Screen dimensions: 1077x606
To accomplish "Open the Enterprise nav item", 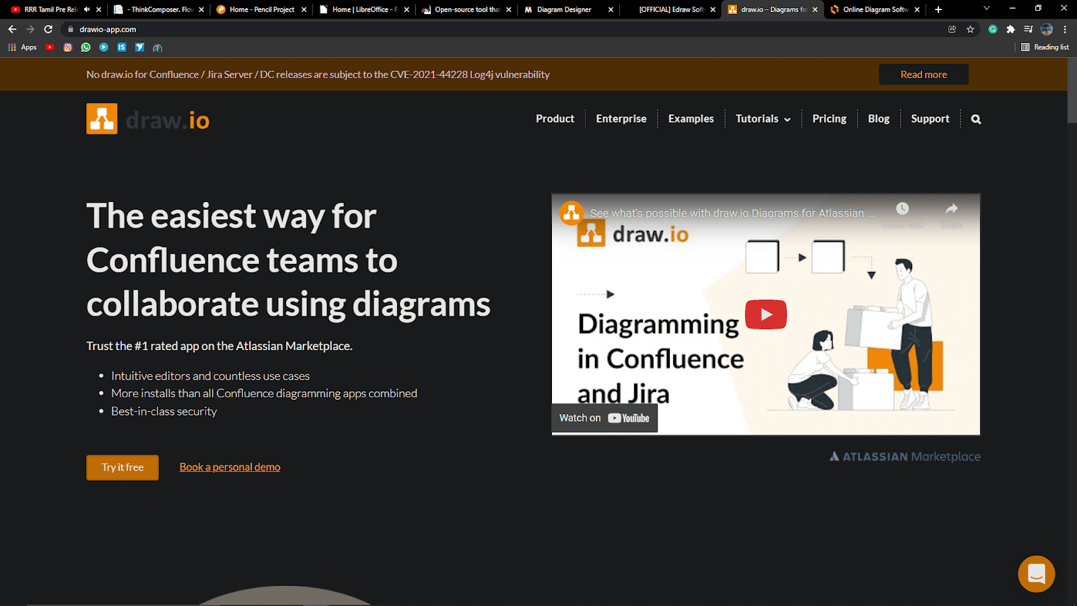I will pos(621,119).
